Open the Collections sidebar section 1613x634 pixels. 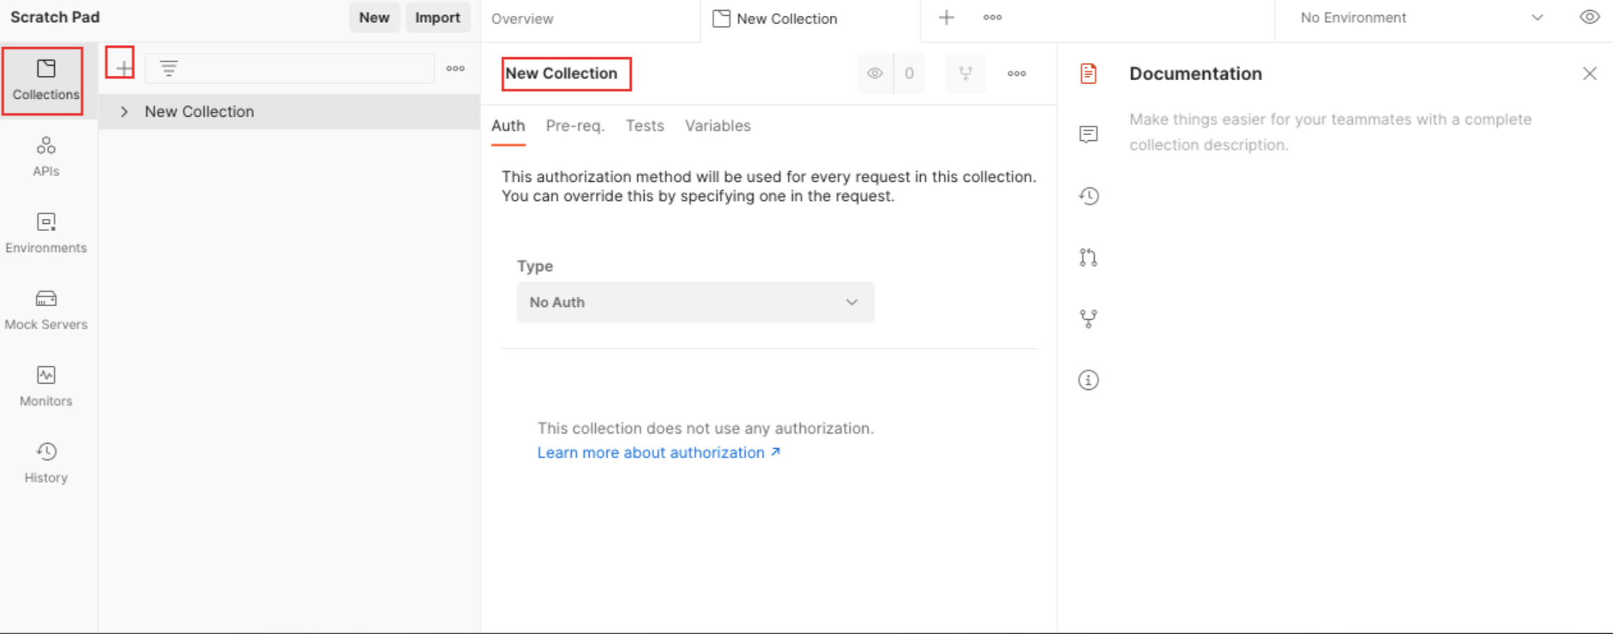point(45,80)
